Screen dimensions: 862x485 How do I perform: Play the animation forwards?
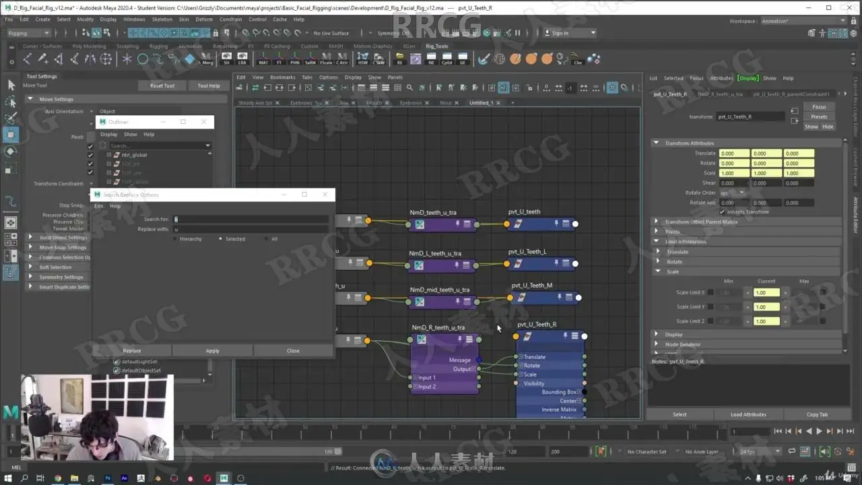pyautogui.click(x=819, y=431)
